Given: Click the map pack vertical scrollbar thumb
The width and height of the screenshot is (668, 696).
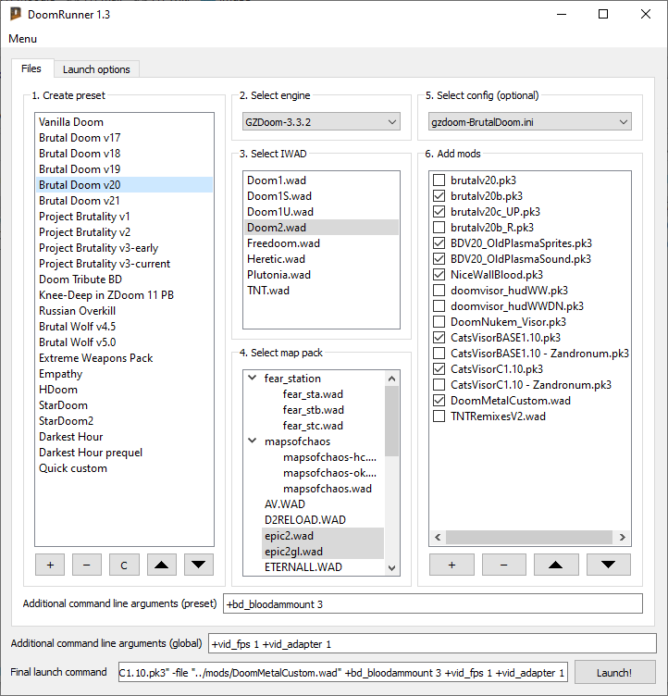Looking at the screenshot, I should point(391,421).
